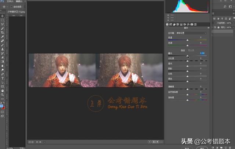Select the Horizontal Type tool
Screen dimensions: 235x149
coord(3,78)
